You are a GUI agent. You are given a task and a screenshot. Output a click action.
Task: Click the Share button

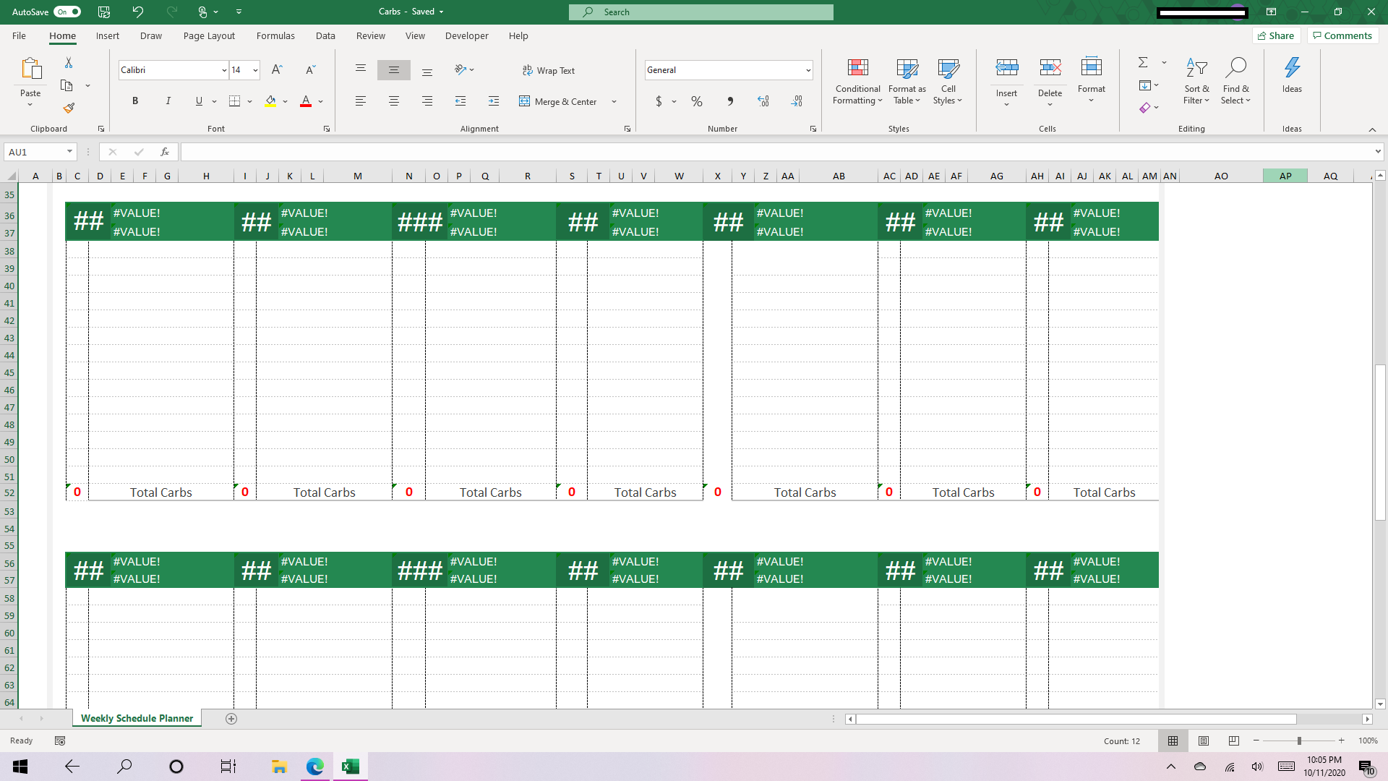(1276, 35)
